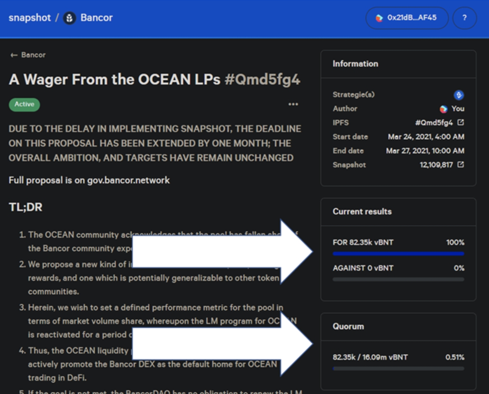Viewport: 489px width, 394px height.
Task: Click the proposal ID #Qmd5fg4 in the title
Action: pos(262,80)
